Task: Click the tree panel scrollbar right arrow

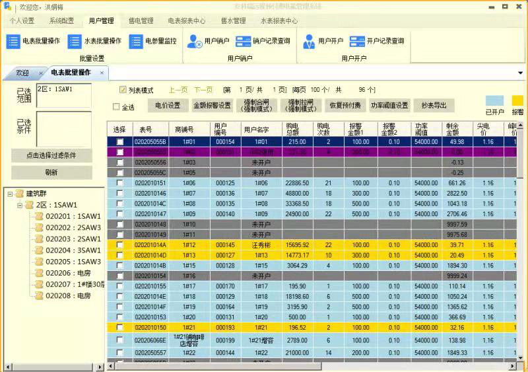Action: tap(100, 367)
